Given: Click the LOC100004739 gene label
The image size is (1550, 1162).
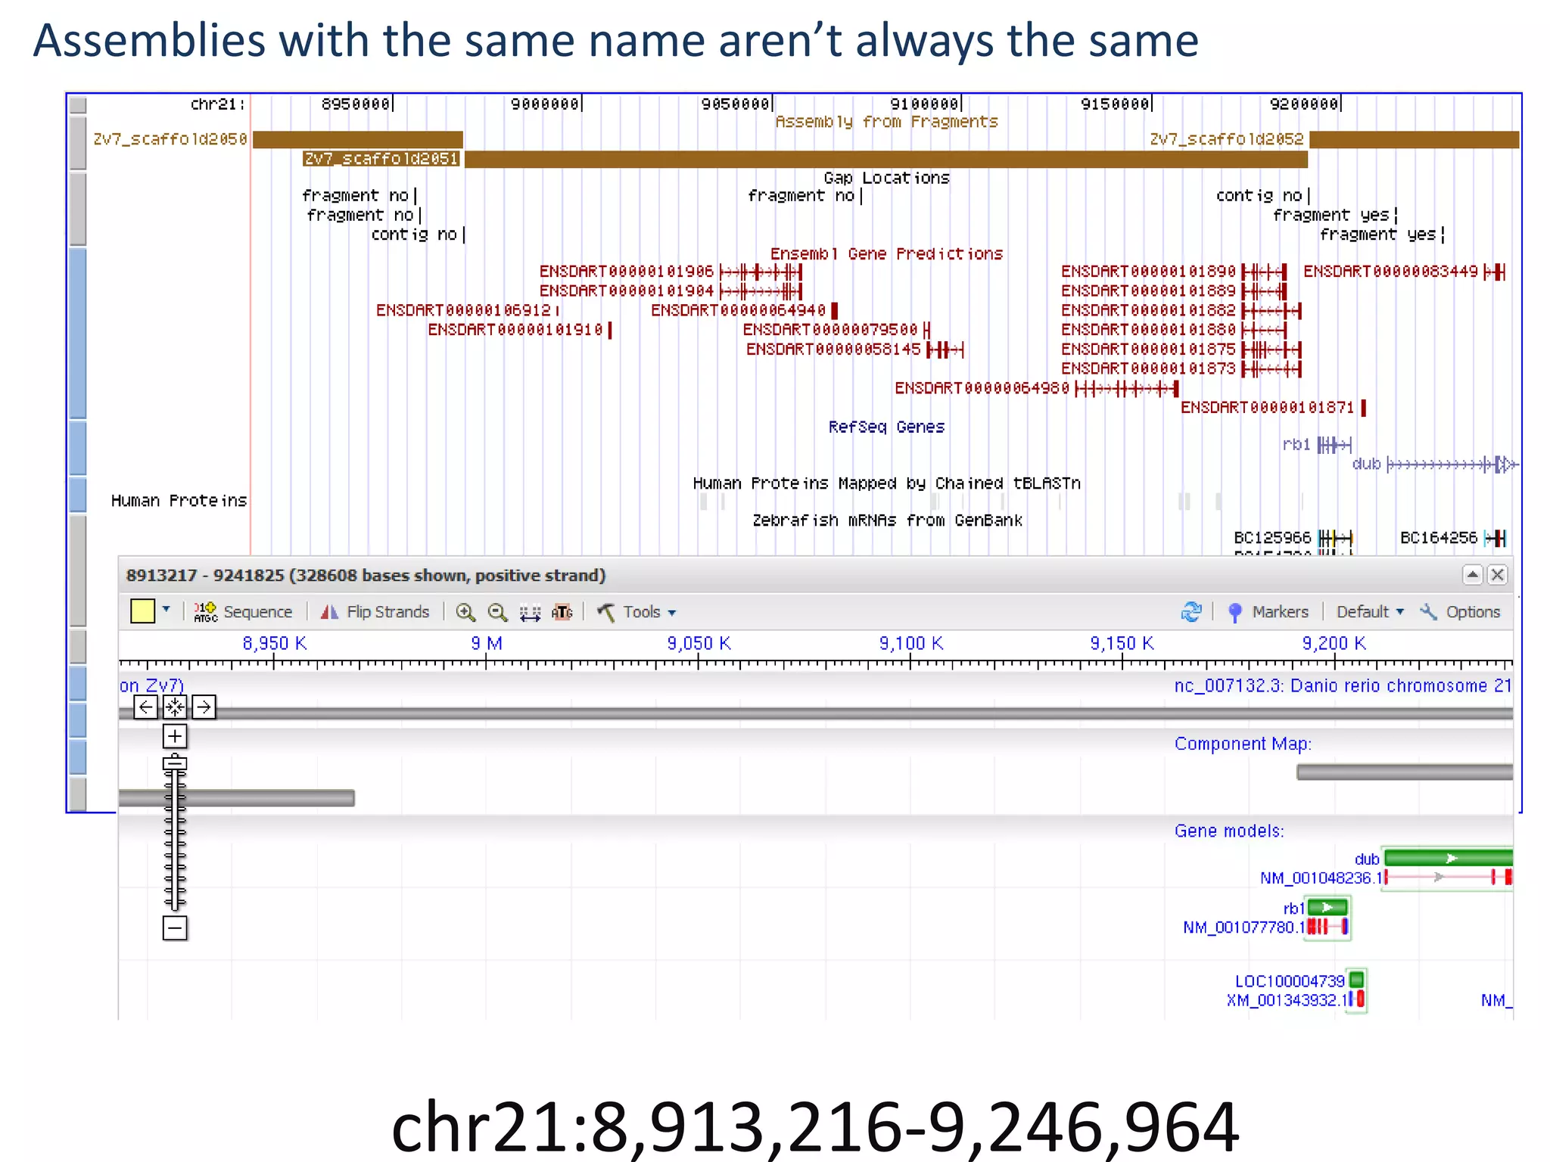Looking at the screenshot, I should click(x=1290, y=982).
